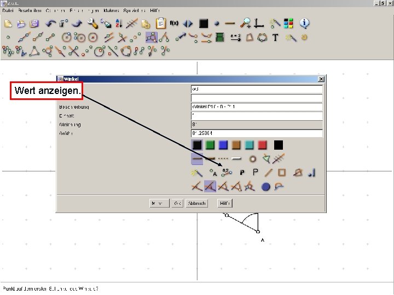Click the coordinate axes toolbar icon

click(258, 23)
